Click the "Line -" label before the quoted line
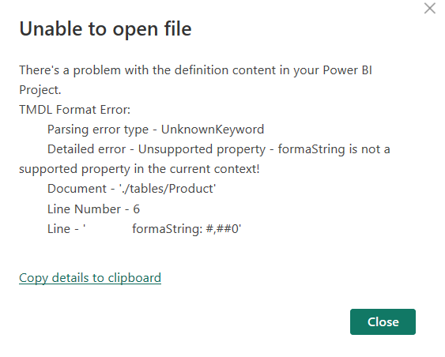The width and height of the screenshot is (445, 357). (x=63, y=229)
